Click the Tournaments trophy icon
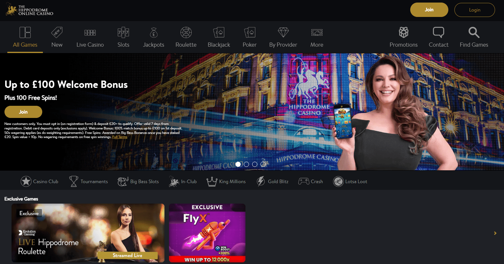The width and height of the screenshot is (504, 264). tap(74, 181)
